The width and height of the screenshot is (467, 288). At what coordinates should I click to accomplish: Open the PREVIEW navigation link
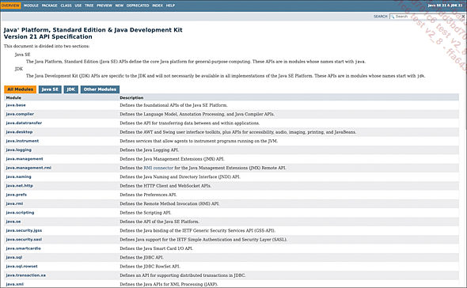[104, 6]
